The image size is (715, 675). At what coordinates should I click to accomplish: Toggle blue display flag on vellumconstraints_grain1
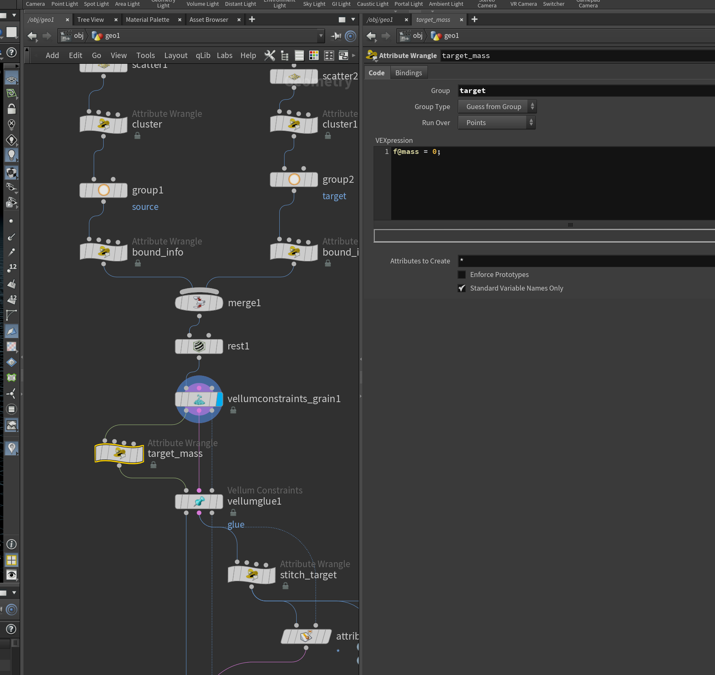pyautogui.click(x=220, y=399)
